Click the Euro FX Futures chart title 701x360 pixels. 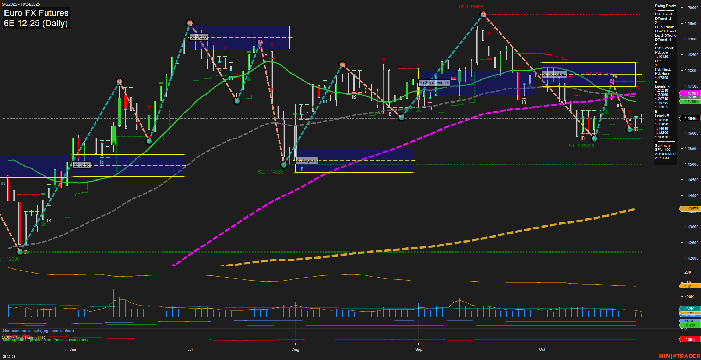pyautogui.click(x=36, y=13)
